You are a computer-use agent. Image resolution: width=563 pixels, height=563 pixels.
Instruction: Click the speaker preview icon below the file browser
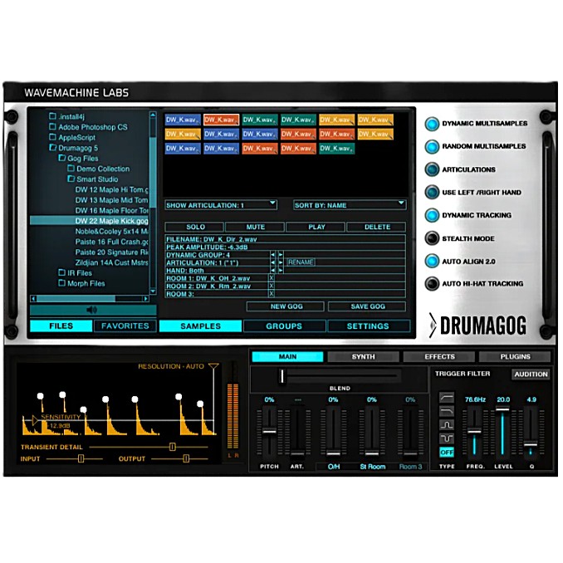point(92,310)
